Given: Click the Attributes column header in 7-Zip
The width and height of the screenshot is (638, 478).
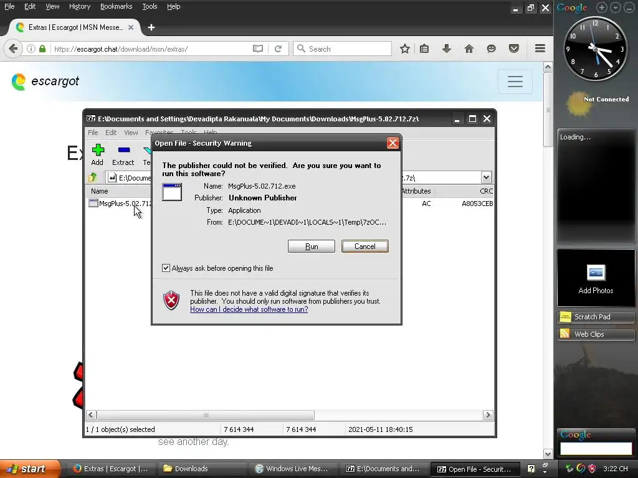Looking at the screenshot, I should pyautogui.click(x=416, y=191).
